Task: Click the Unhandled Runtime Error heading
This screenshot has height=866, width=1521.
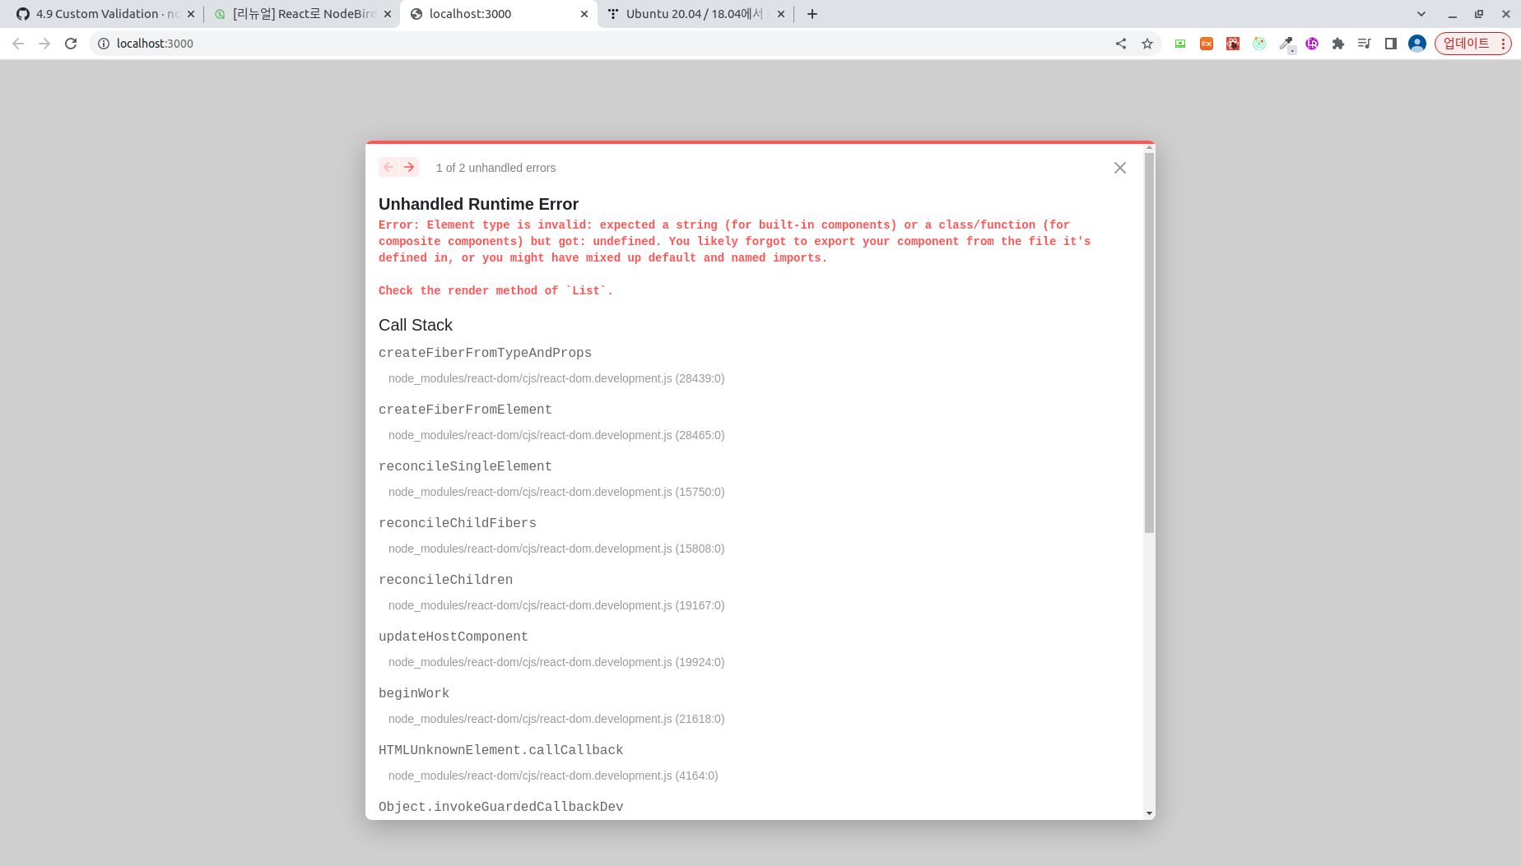Action: (478, 204)
